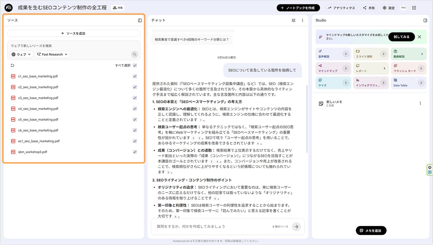
Task: Open options for the 新しいメモ note
Action: (x=420, y=103)
